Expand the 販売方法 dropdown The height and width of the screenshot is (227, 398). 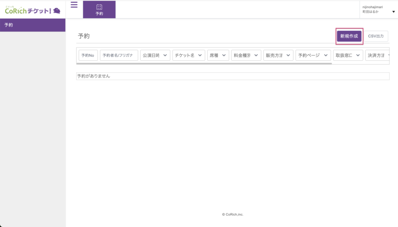coord(278,56)
